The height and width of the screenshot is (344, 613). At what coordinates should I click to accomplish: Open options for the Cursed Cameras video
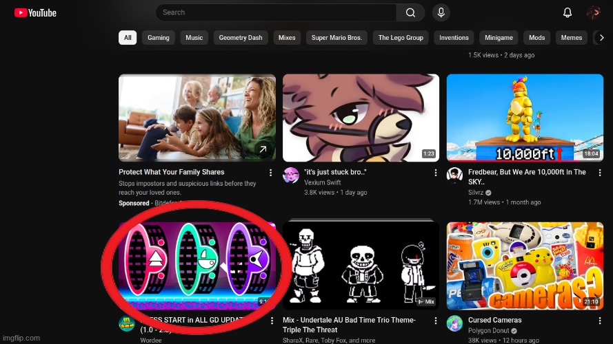pyautogui.click(x=600, y=320)
